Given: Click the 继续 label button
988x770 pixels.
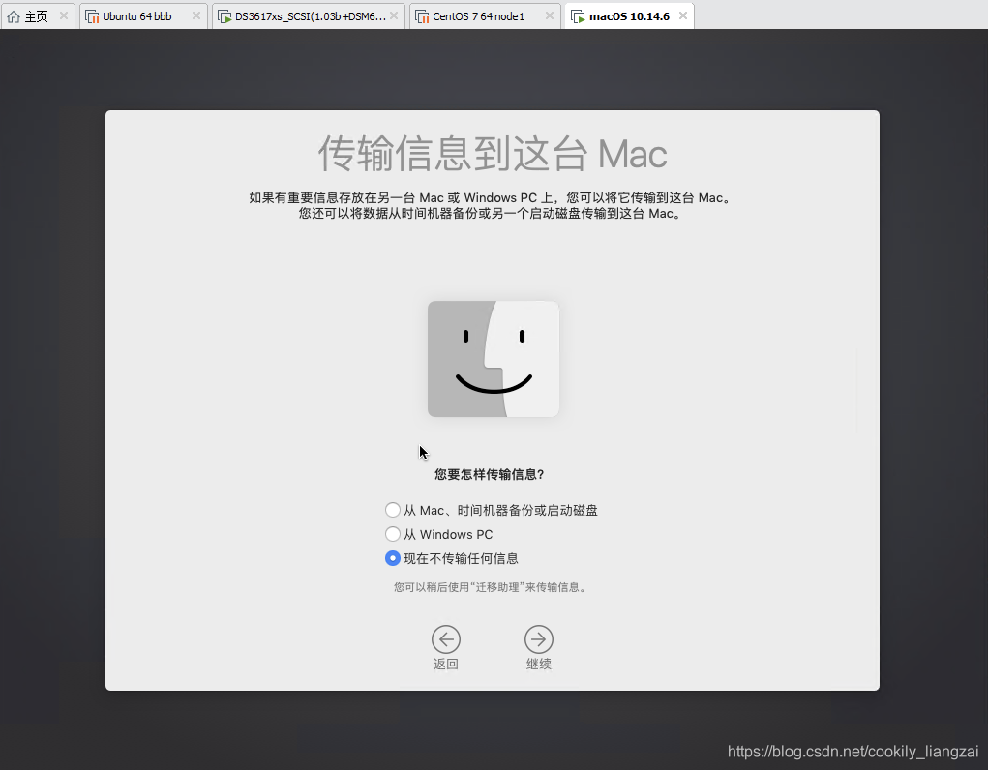Looking at the screenshot, I should coord(539,665).
